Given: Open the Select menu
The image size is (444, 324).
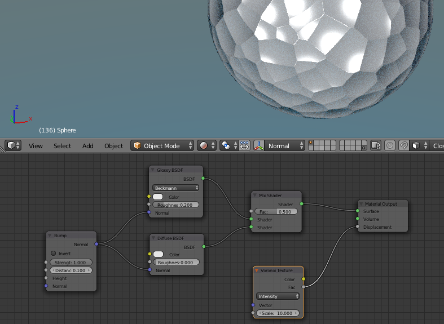Looking at the screenshot, I should [x=62, y=146].
